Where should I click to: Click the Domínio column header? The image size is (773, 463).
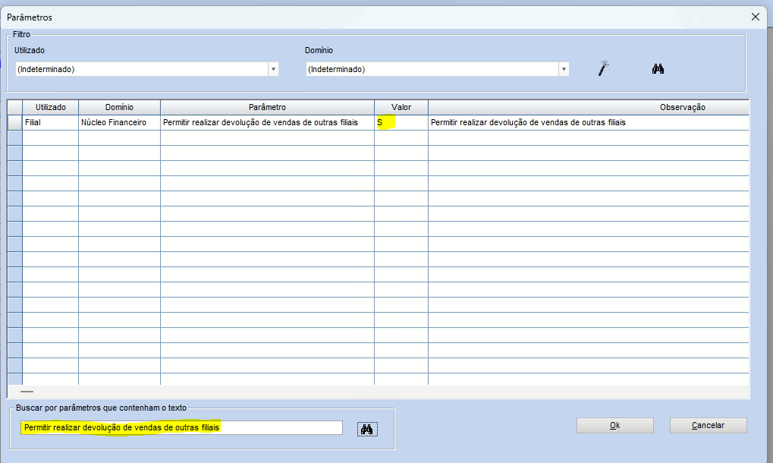(x=119, y=107)
